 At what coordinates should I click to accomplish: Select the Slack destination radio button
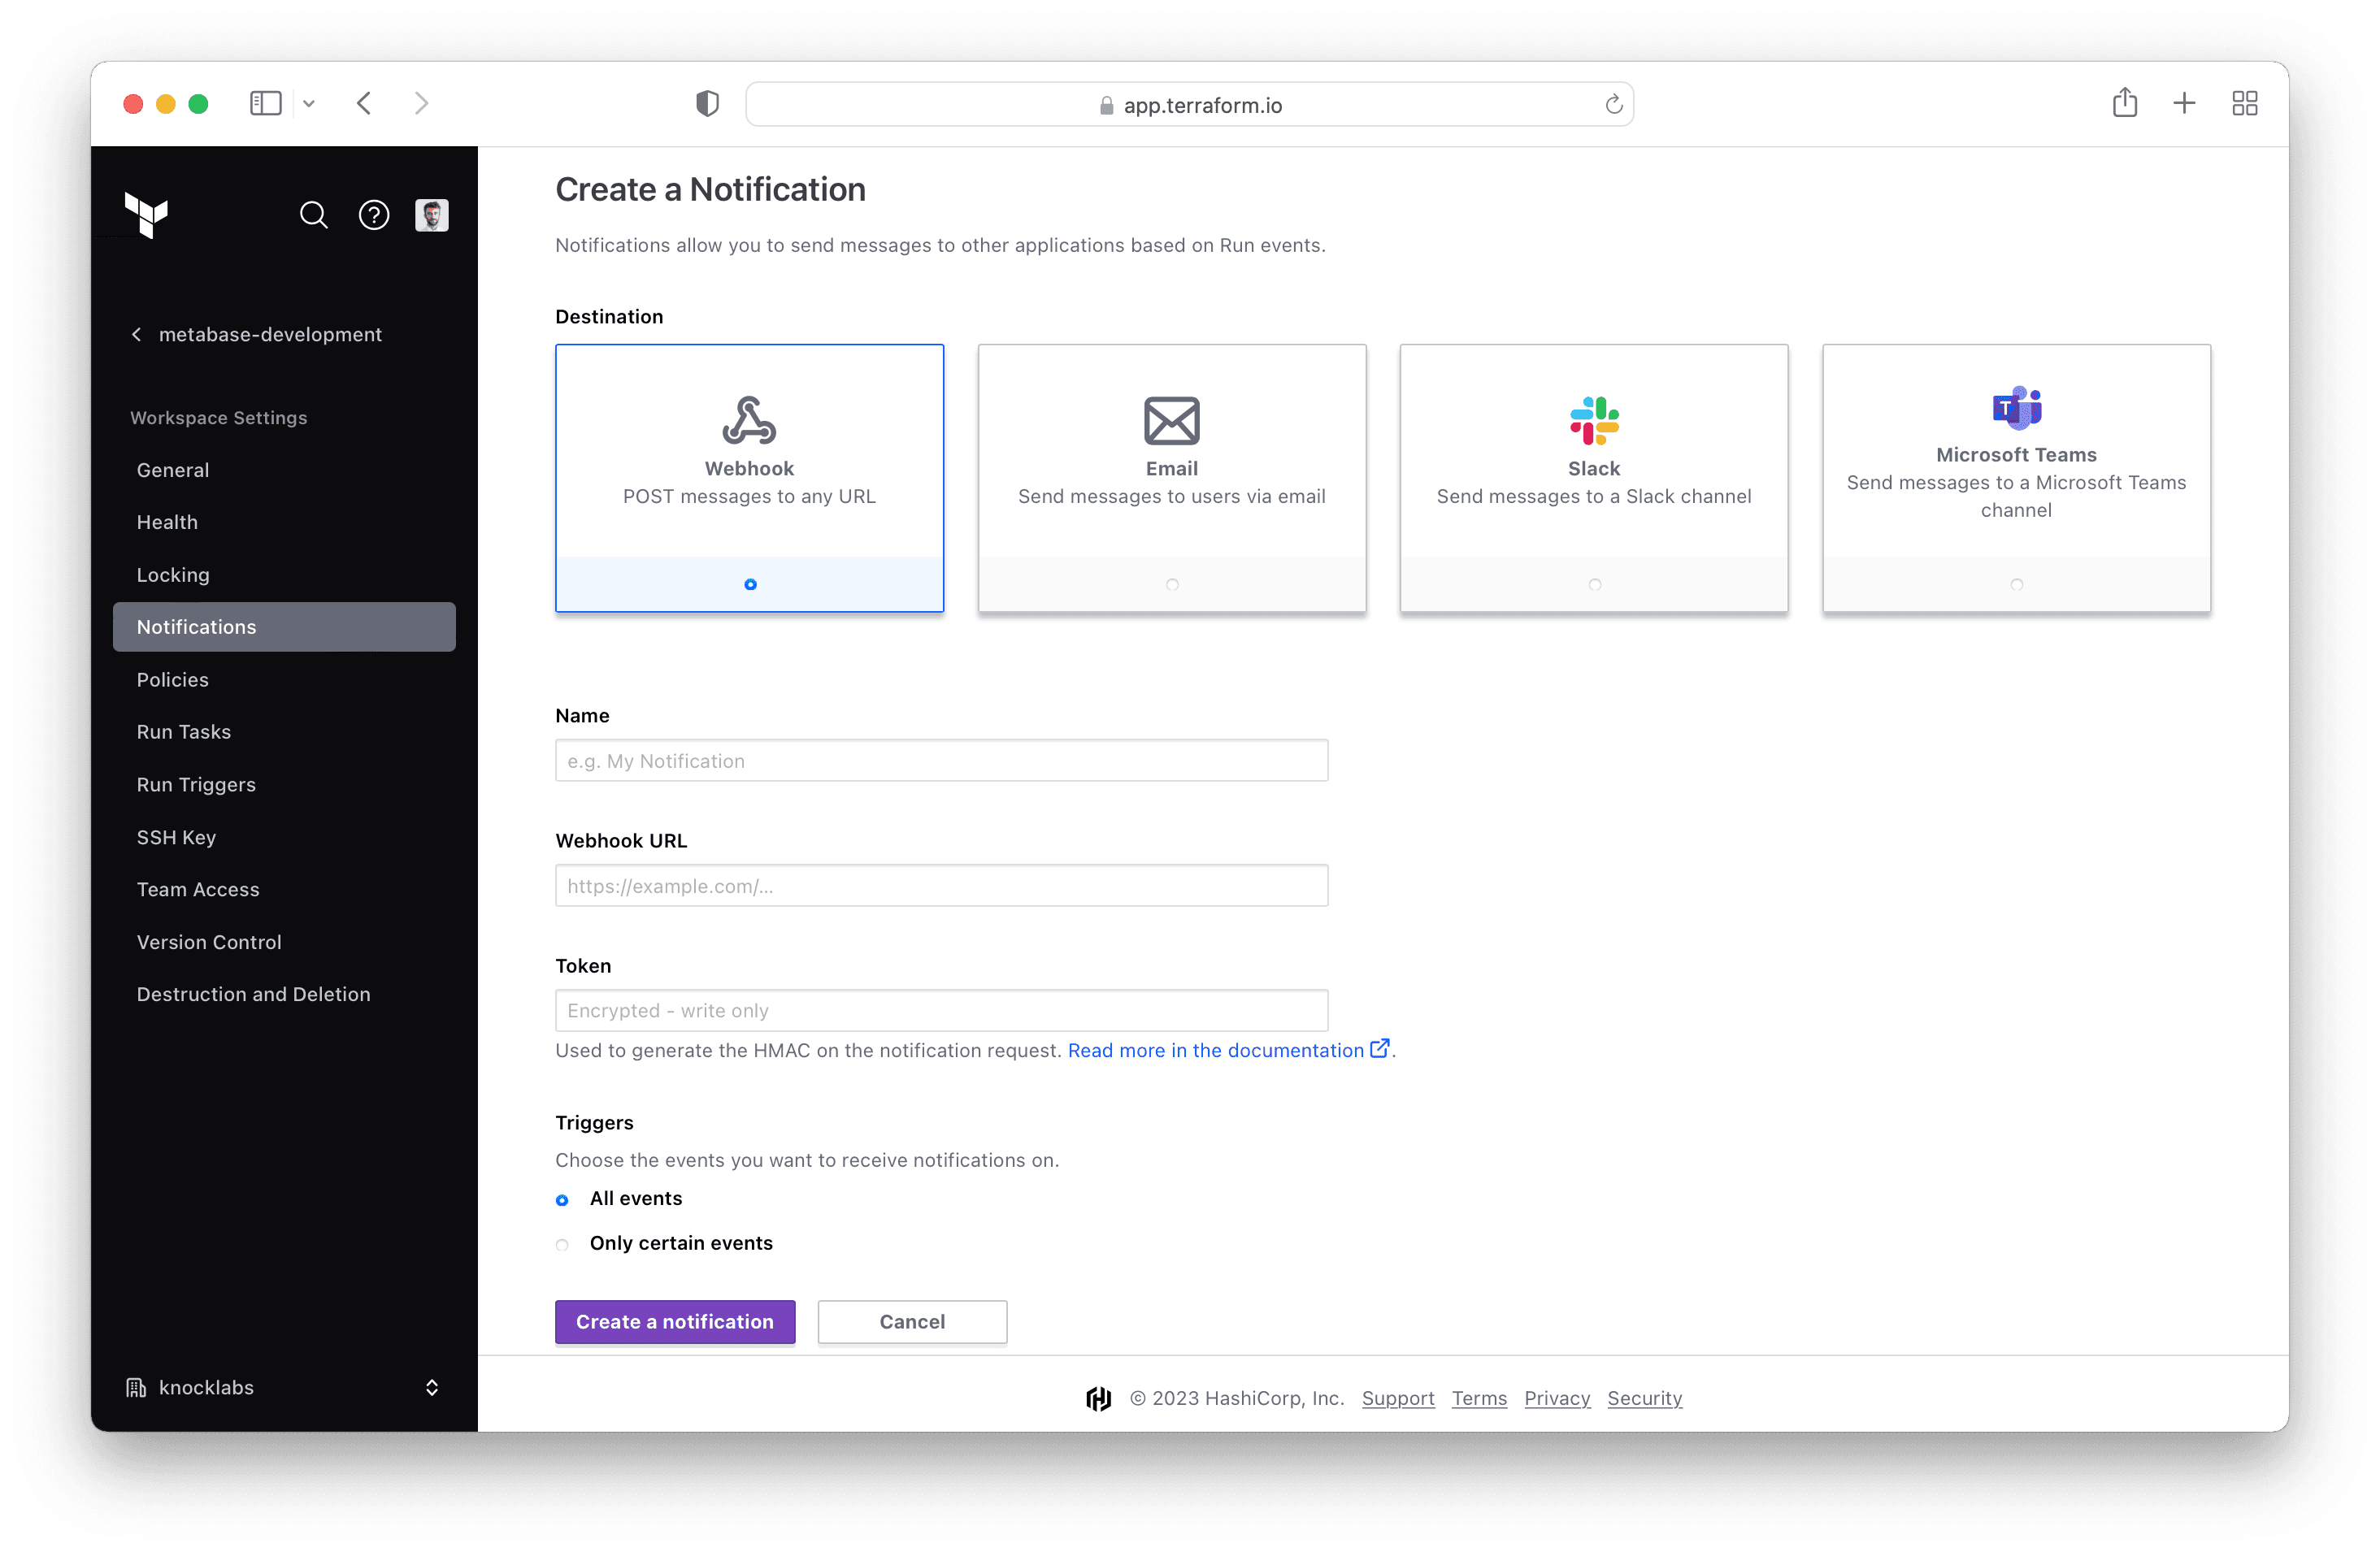1593,583
